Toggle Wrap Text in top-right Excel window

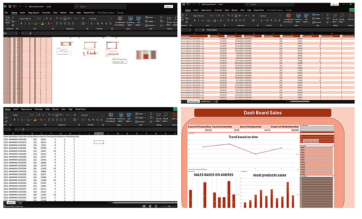253,16
